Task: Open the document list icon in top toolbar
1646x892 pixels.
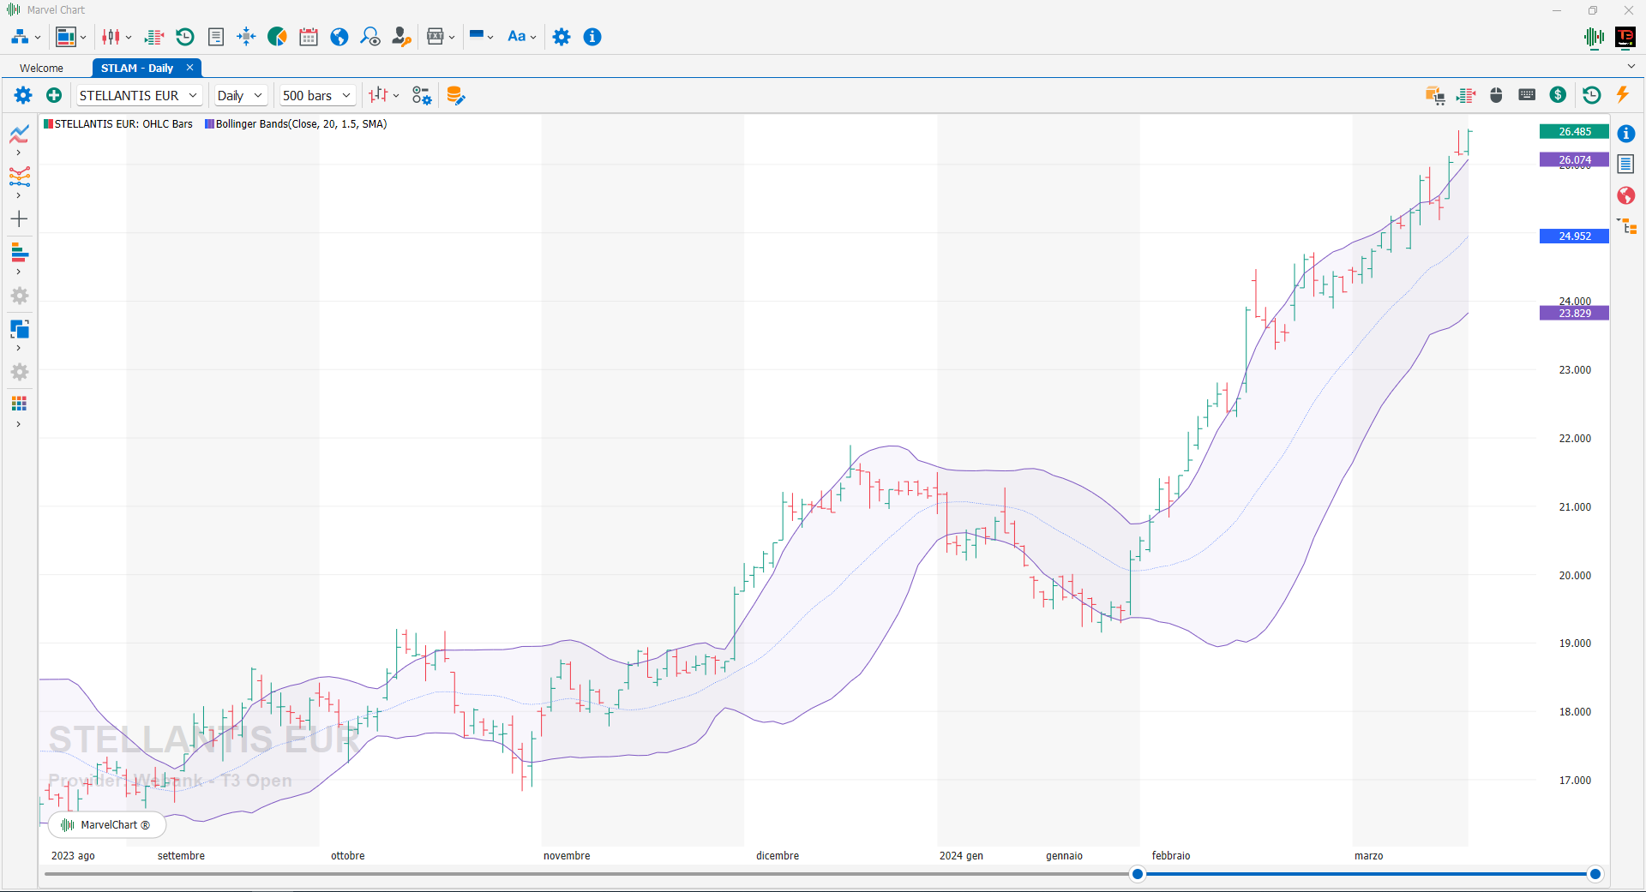Action: tap(216, 37)
